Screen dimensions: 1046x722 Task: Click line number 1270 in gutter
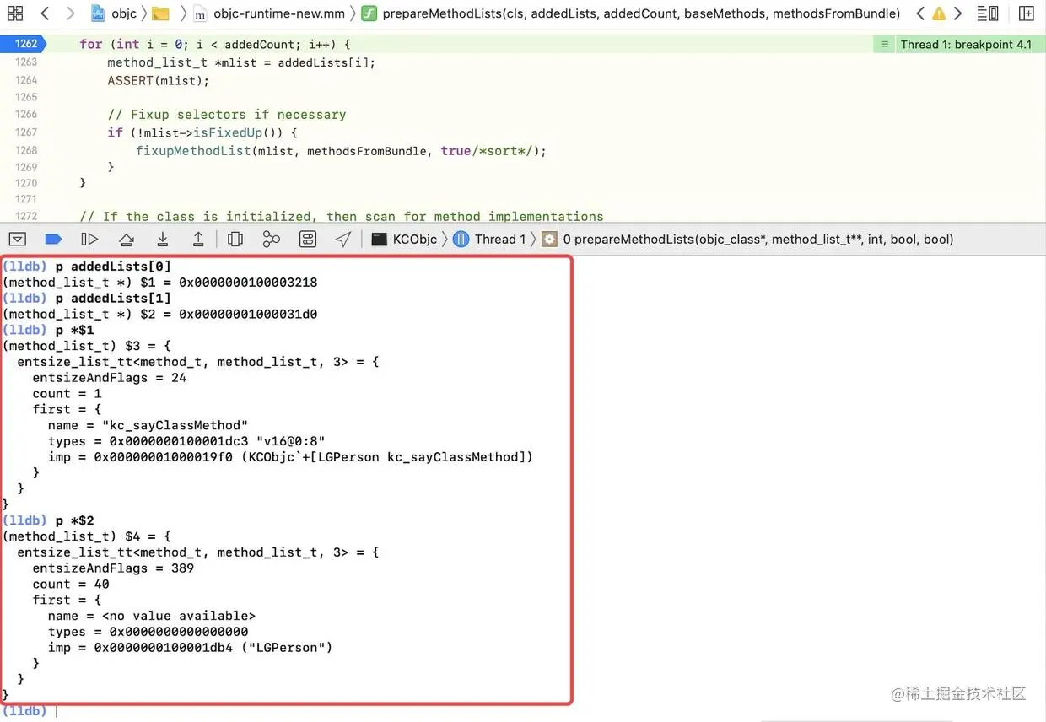click(x=26, y=183)
